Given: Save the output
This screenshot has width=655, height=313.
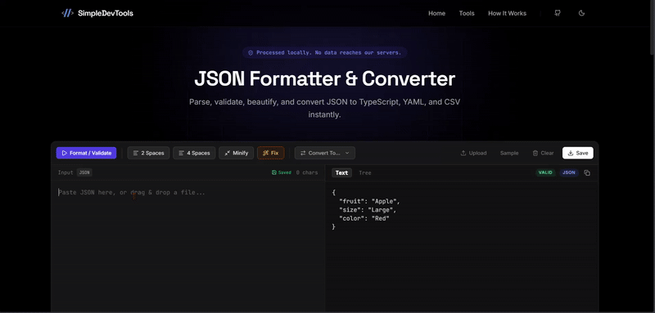Looking at the screenshot, I should pos(578,153).
